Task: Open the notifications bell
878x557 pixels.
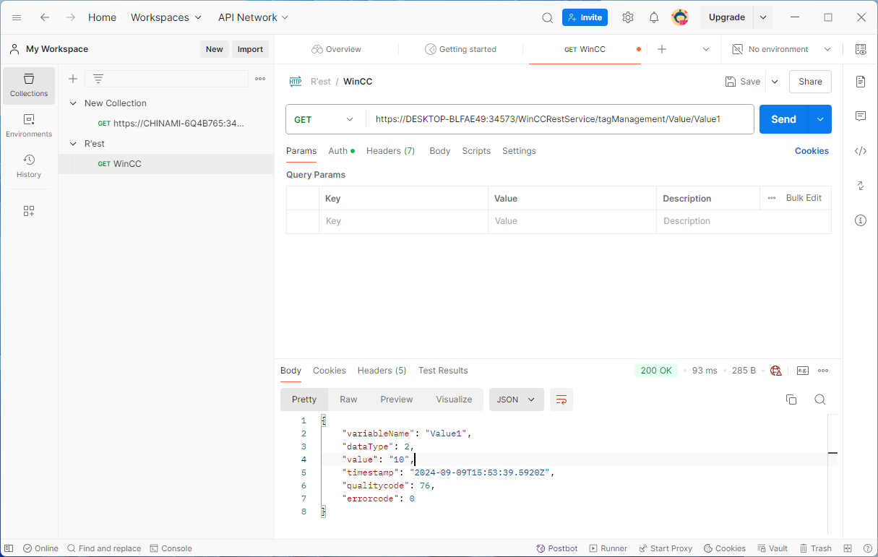Action: coord(654,17)
